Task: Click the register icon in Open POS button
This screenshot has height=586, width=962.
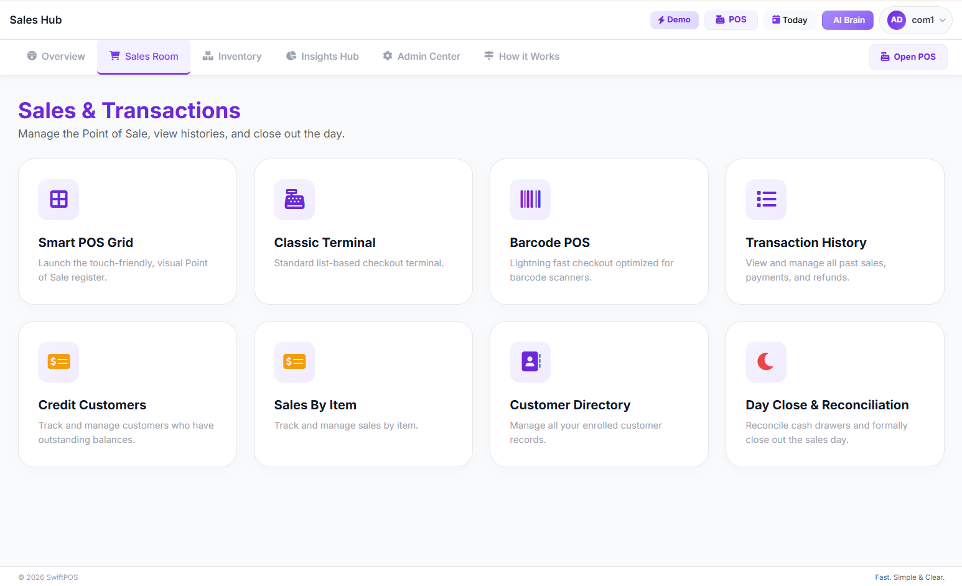Action: pyautogui.click(x=885, y=57)
